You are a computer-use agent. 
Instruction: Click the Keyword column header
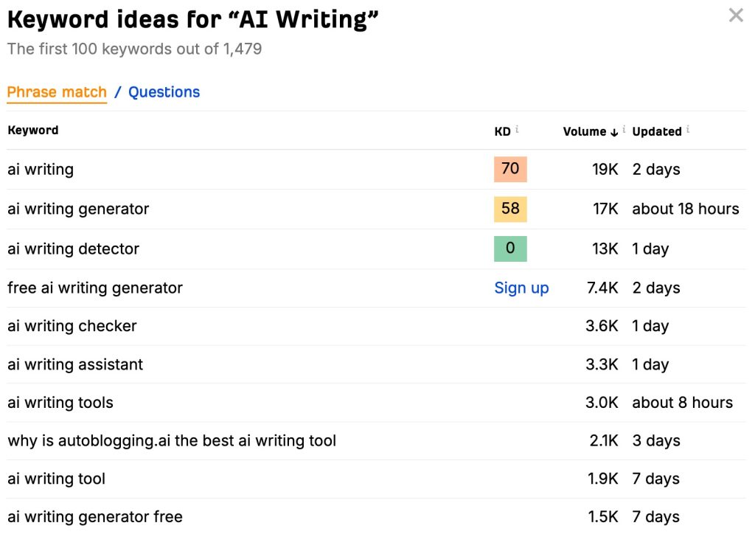[x=33, y=130]
